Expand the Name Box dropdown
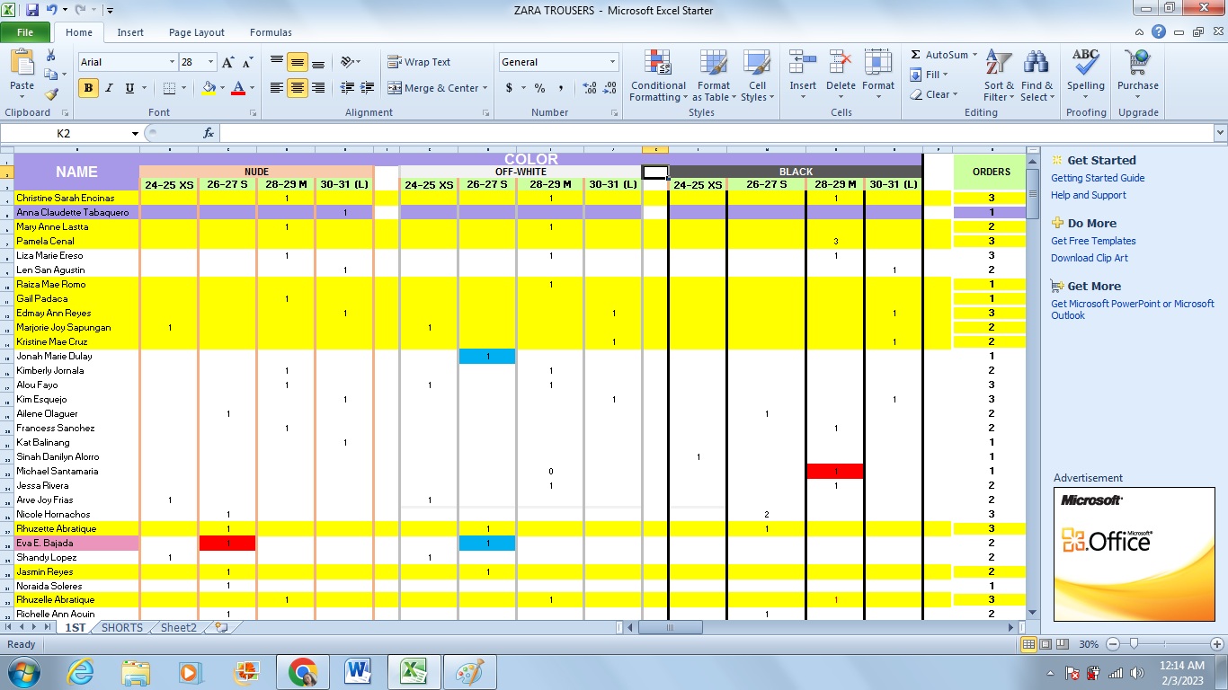 click(x=135, y=133)
